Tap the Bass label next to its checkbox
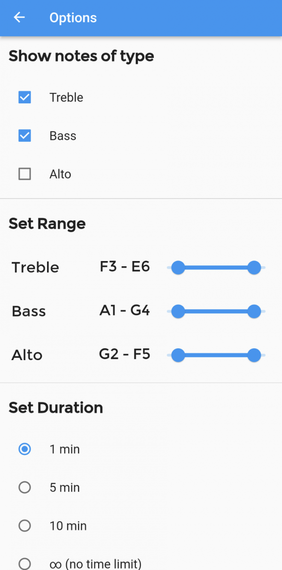Screen dimensions: 282x570 [x=63, y=136]
